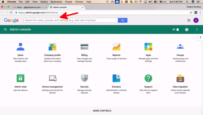Image resolution: width=203 pixels, height=115 pixels.
Task: Click the Device management label
Action: coord(52,87)
